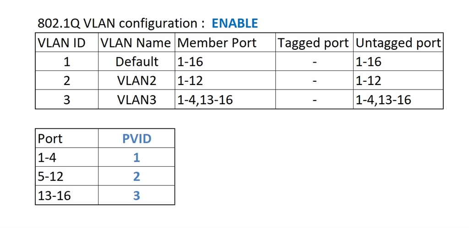Viewport: 469px width, 228px height.
Task: Select the VLAN2 name cell
Action: point(136,81)
